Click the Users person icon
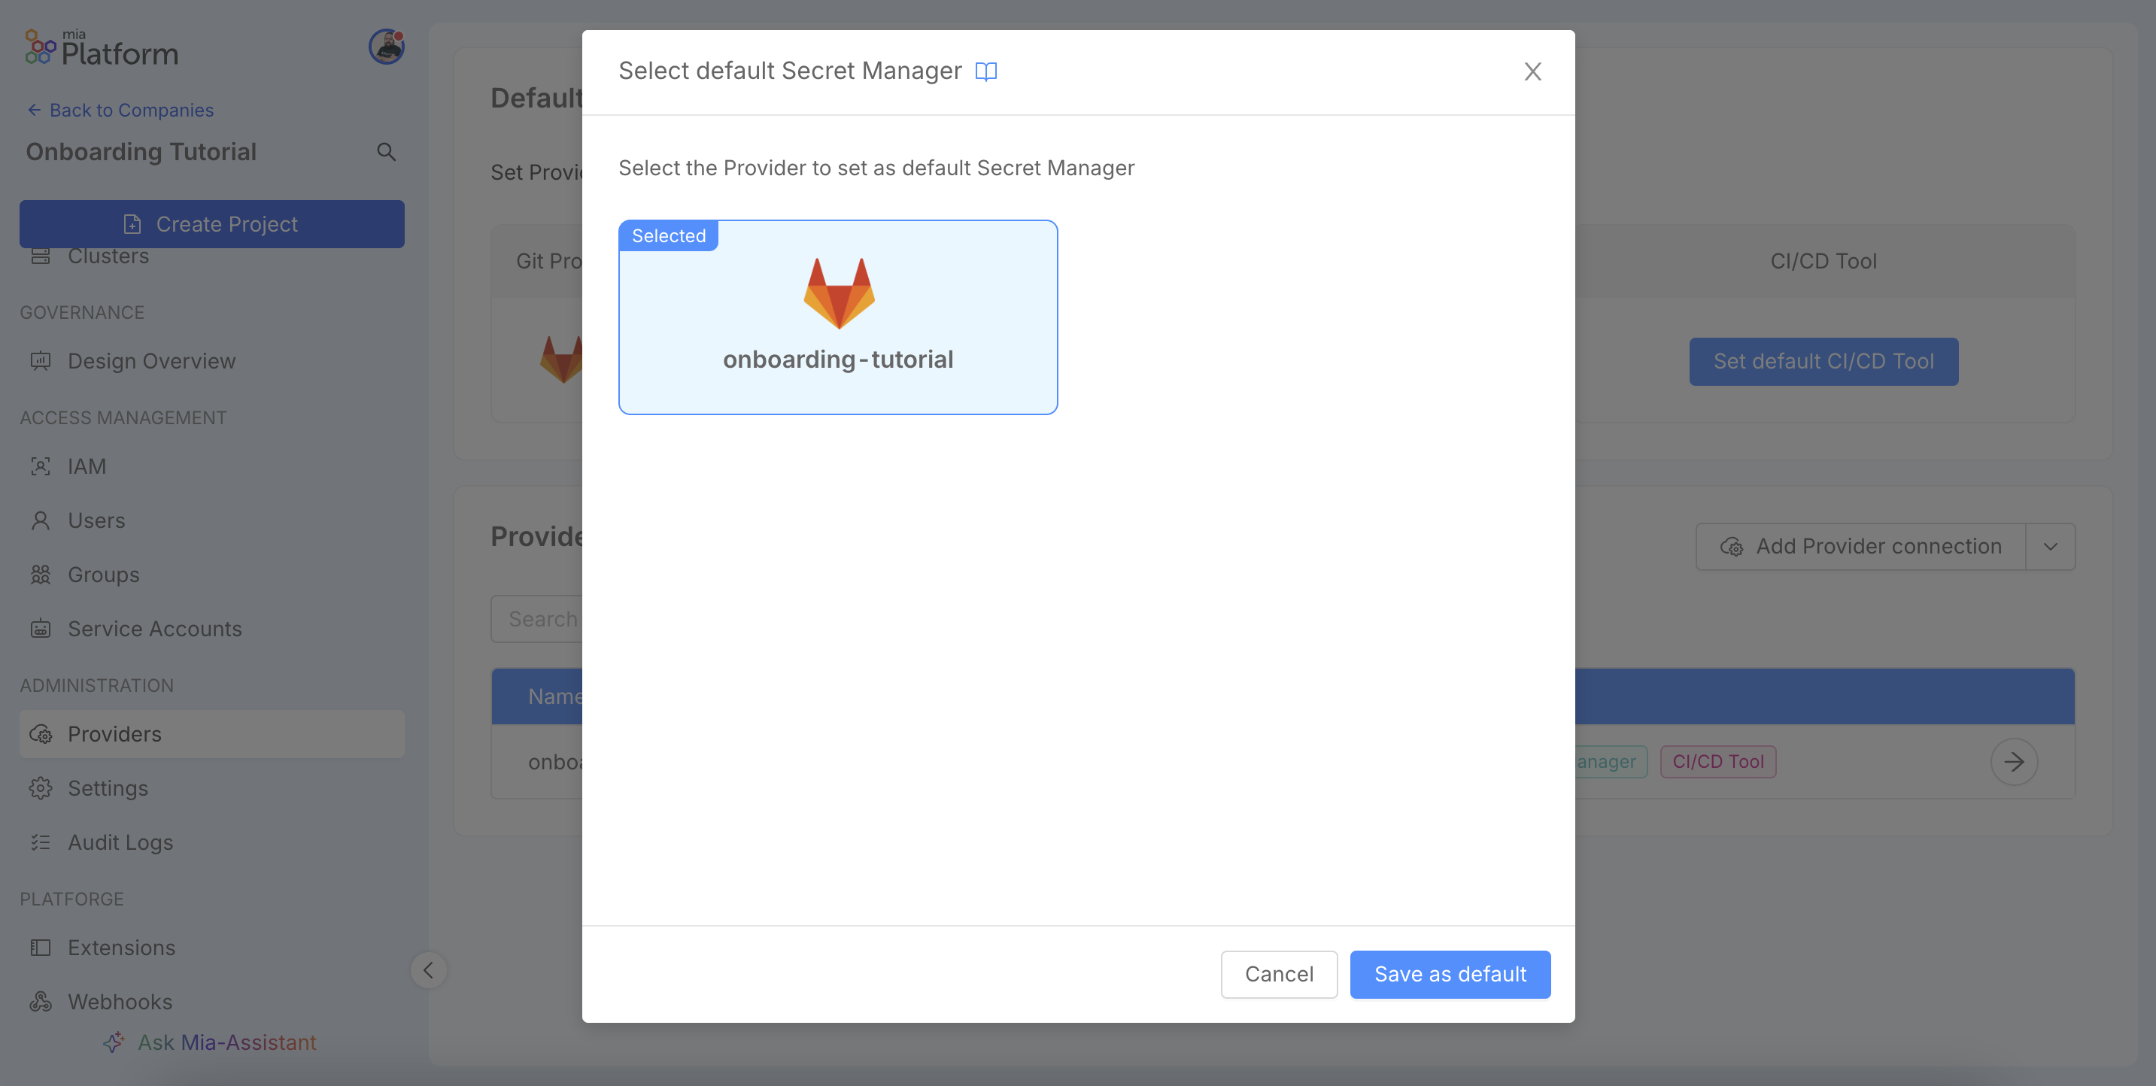This screenshot has height=1086, width=2156. (40, 520)
